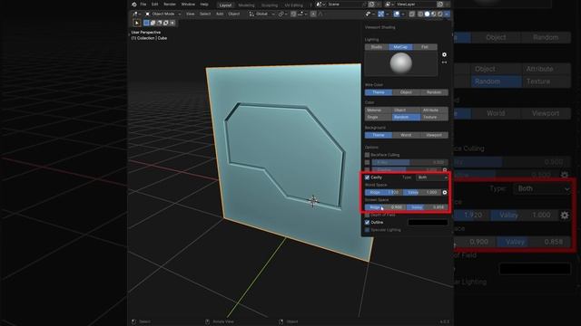
Task: Open the Window menu
Action: pyautogui.click(x=188, y=5)
